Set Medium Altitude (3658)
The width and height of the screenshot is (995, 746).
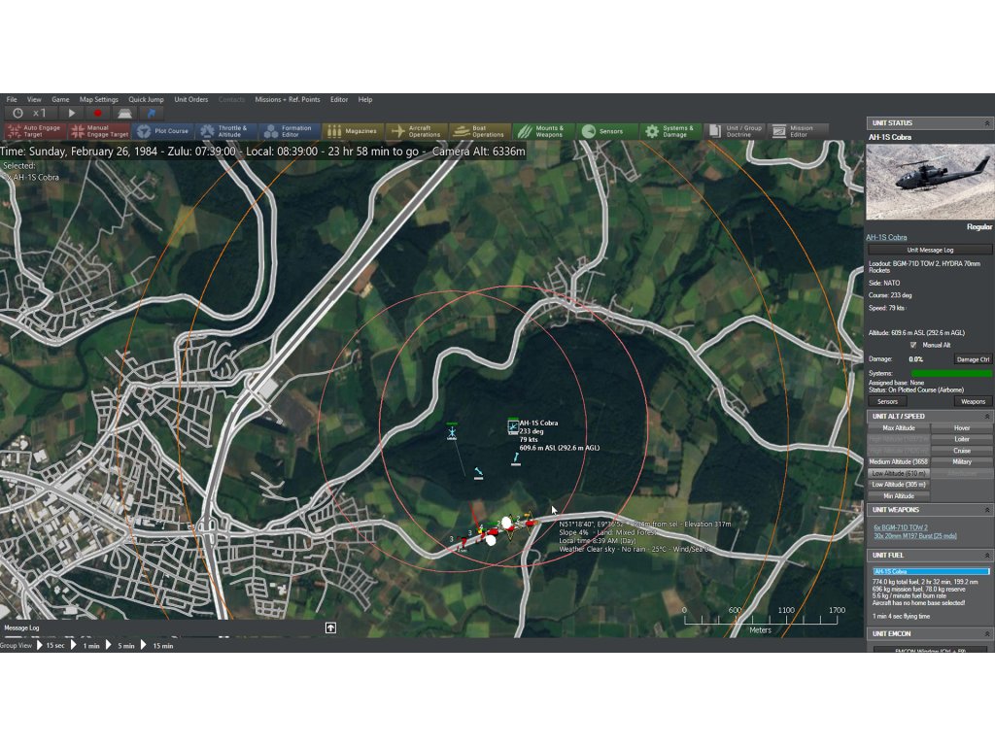tap(899, 461)
